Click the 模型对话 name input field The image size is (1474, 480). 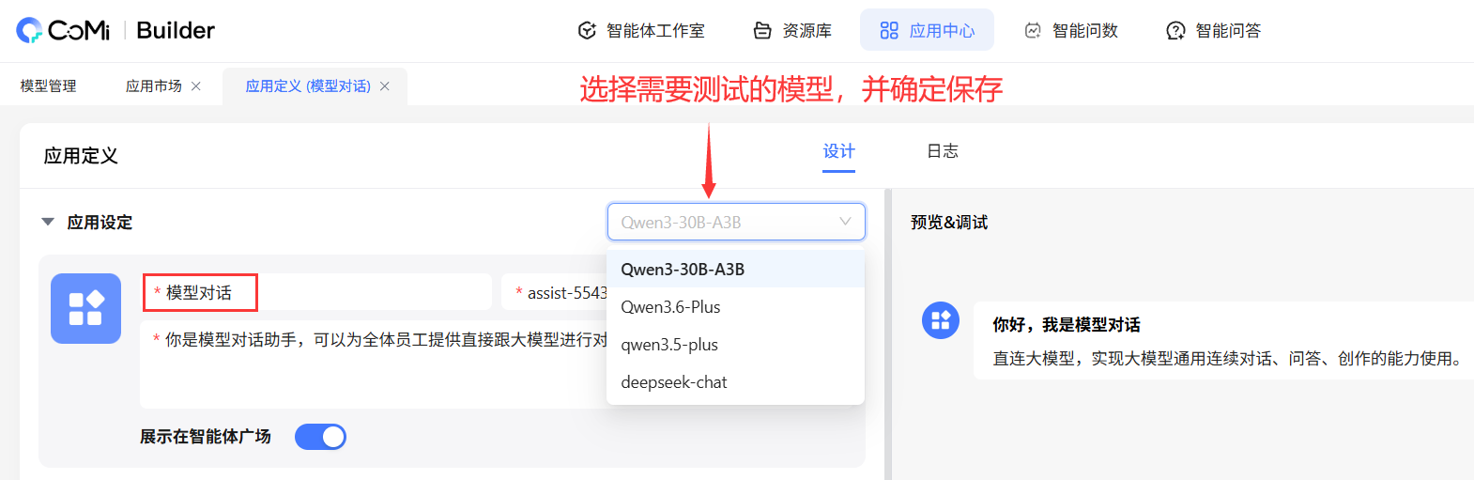[317, 292]
